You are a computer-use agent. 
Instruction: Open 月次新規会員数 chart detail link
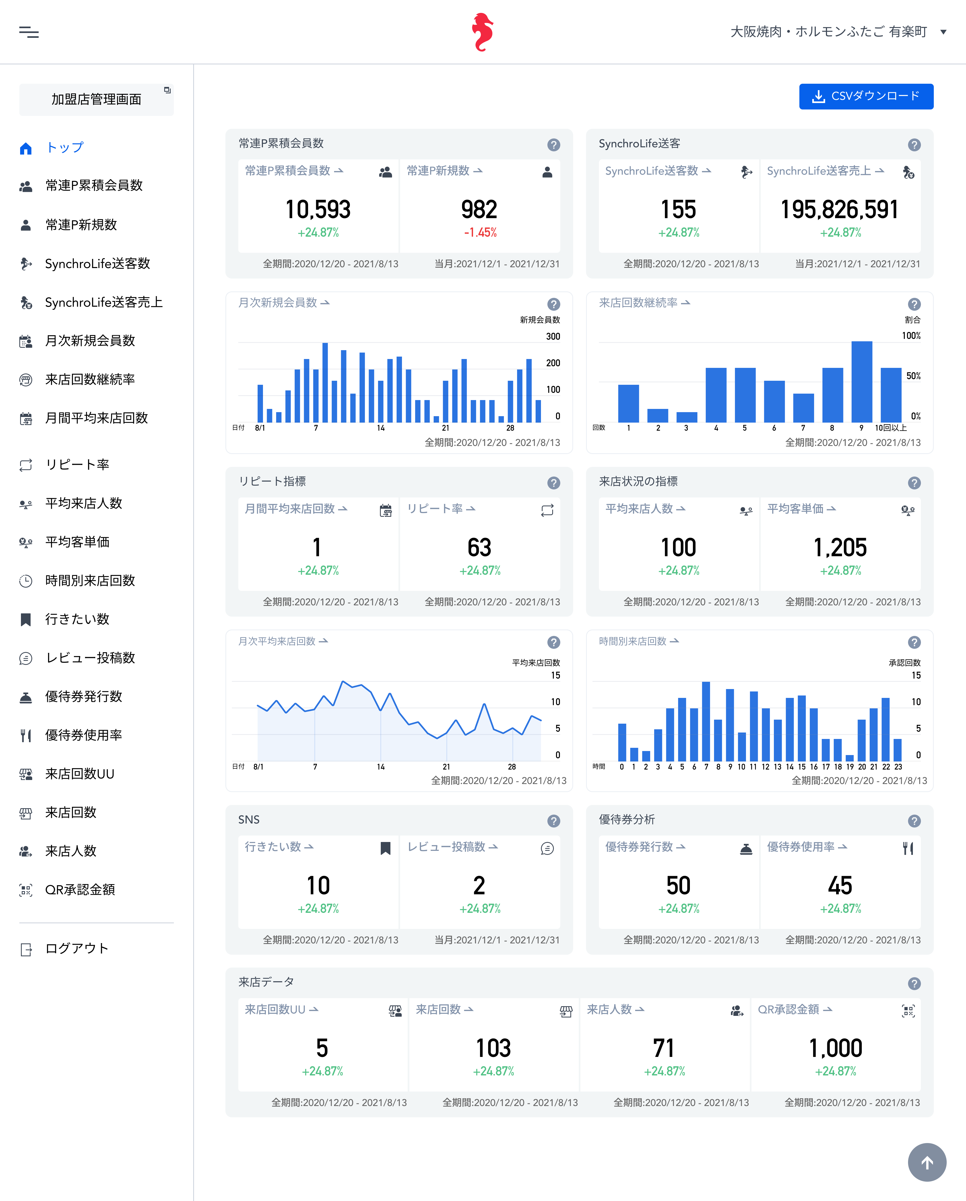pos(284,302)
